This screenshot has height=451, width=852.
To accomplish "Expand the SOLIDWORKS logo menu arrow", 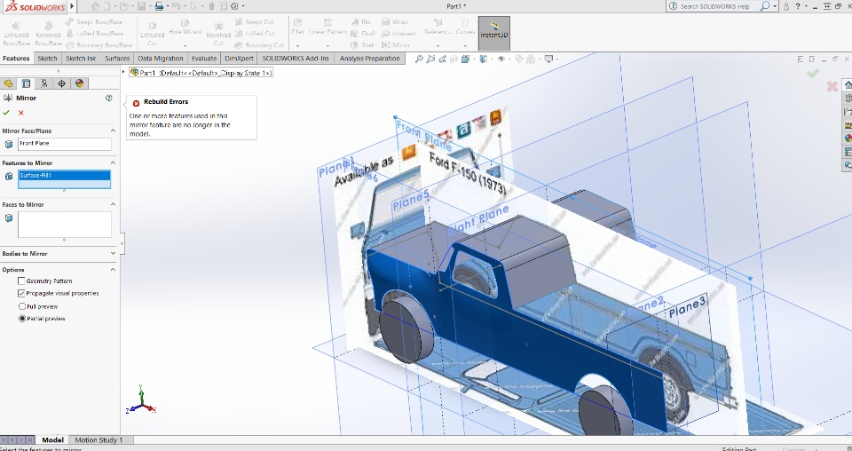I will tap(72, 6).
